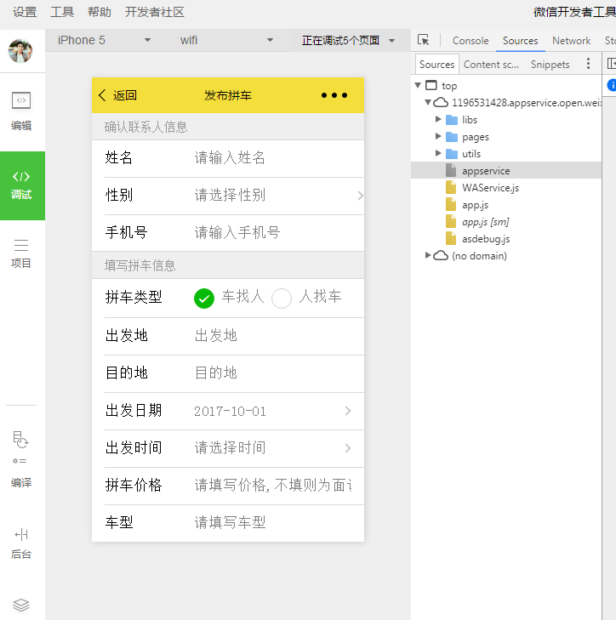Click the WAService.js file icon

[451, 187]
